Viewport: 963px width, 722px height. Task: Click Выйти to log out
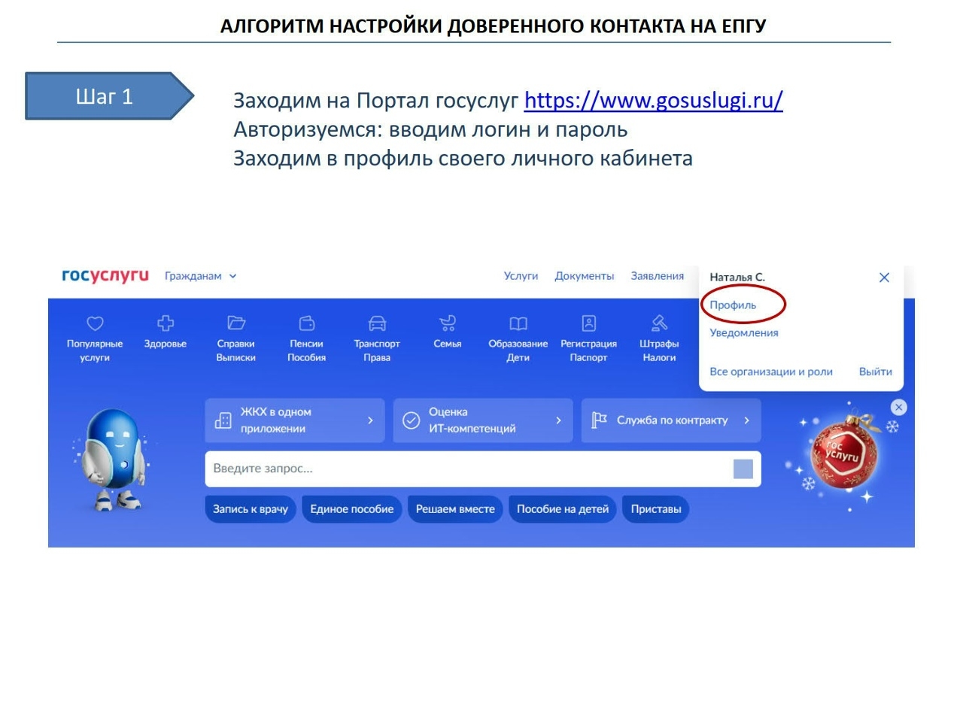875,371
